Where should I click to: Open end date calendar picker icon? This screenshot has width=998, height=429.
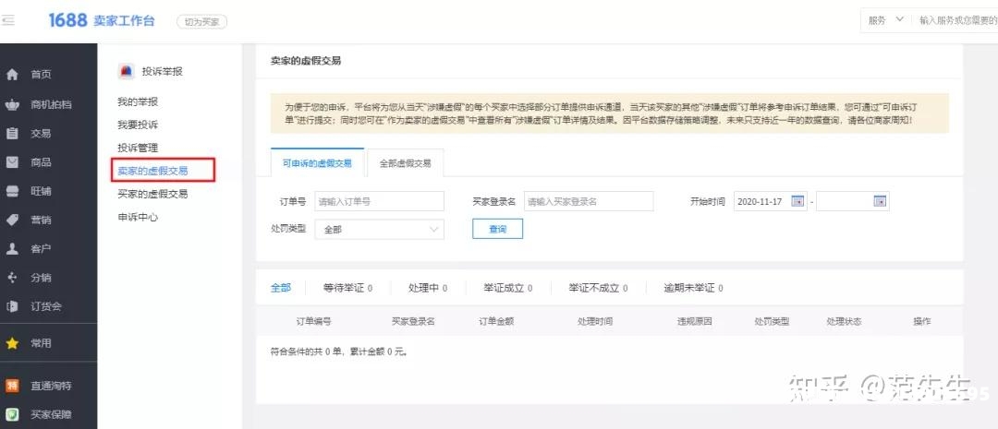[879, 202]
